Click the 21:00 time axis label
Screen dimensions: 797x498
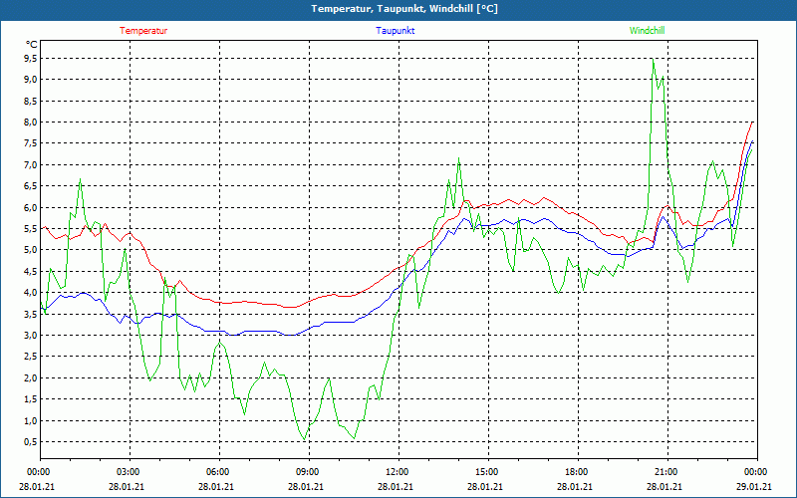(665, 472)
